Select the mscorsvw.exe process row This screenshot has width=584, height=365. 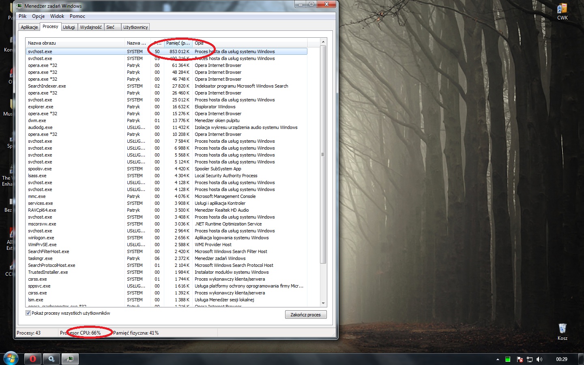pos(166,224)
